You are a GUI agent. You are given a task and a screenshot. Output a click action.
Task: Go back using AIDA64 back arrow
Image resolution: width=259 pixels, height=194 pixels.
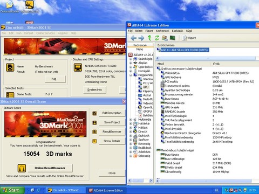133,38
